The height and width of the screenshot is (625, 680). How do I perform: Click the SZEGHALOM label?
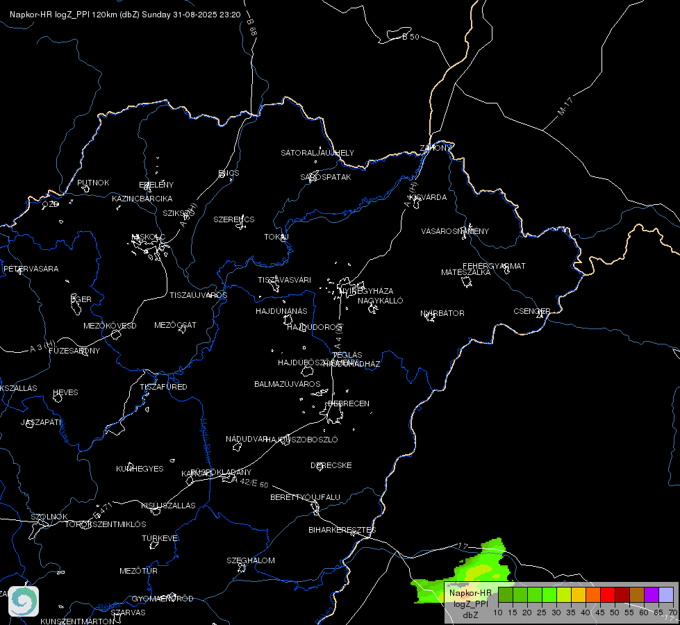pos(251,560)
